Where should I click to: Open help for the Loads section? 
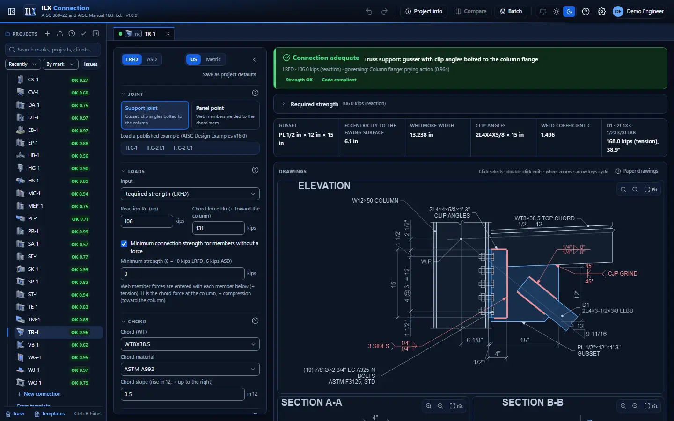[x=255, y=170]
